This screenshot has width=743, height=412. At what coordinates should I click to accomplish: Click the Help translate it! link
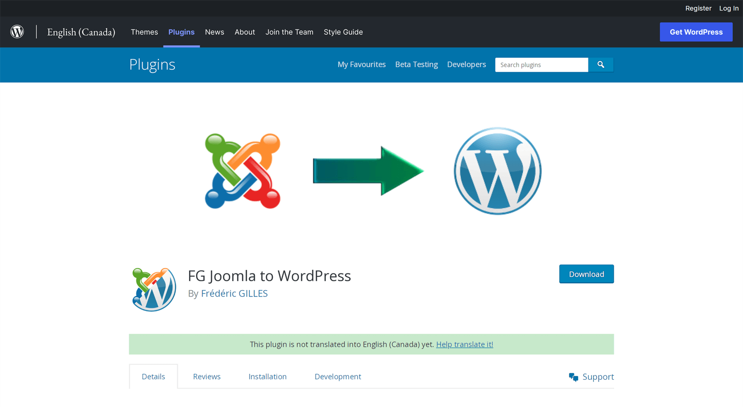(465, 344)
